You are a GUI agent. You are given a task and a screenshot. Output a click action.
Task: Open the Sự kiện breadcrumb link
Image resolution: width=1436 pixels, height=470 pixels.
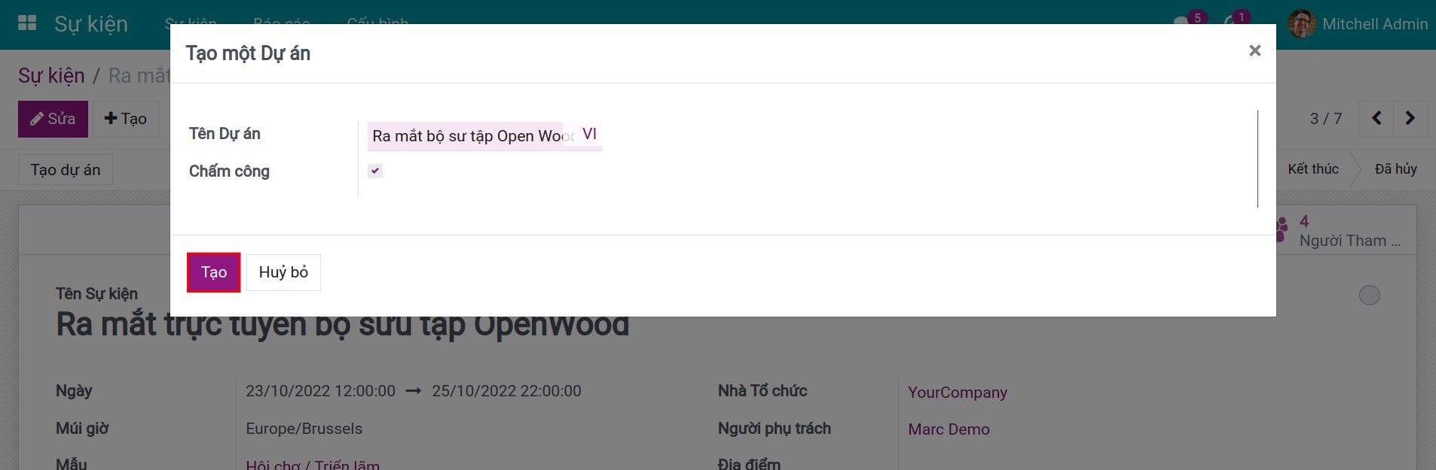[x=51, y=76]
